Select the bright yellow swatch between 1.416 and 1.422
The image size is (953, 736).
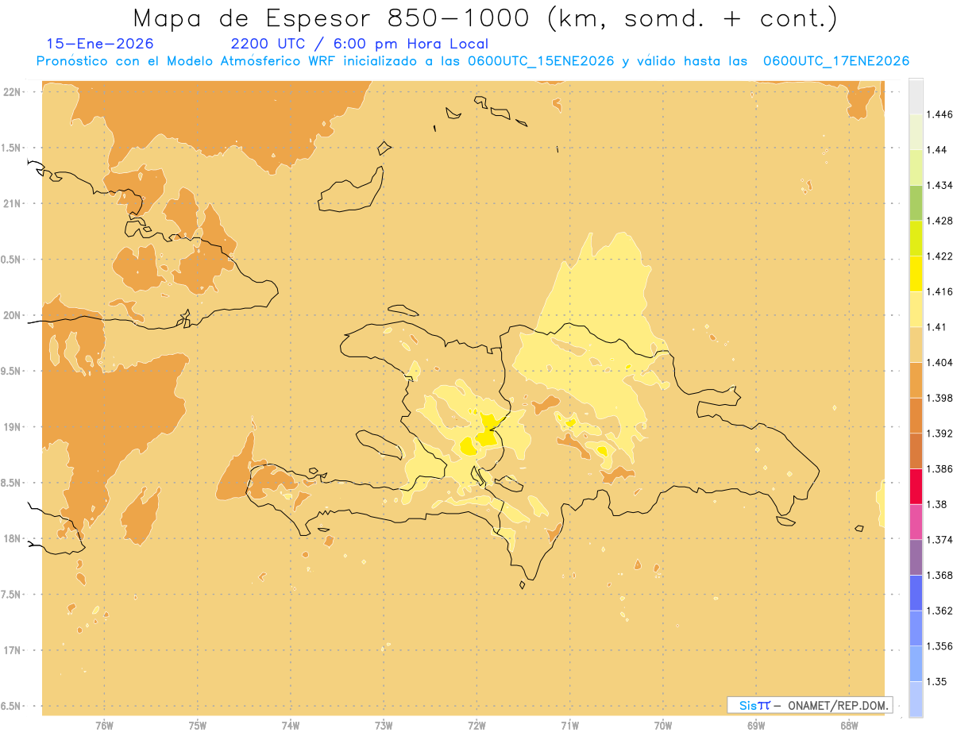pos(915,274)
